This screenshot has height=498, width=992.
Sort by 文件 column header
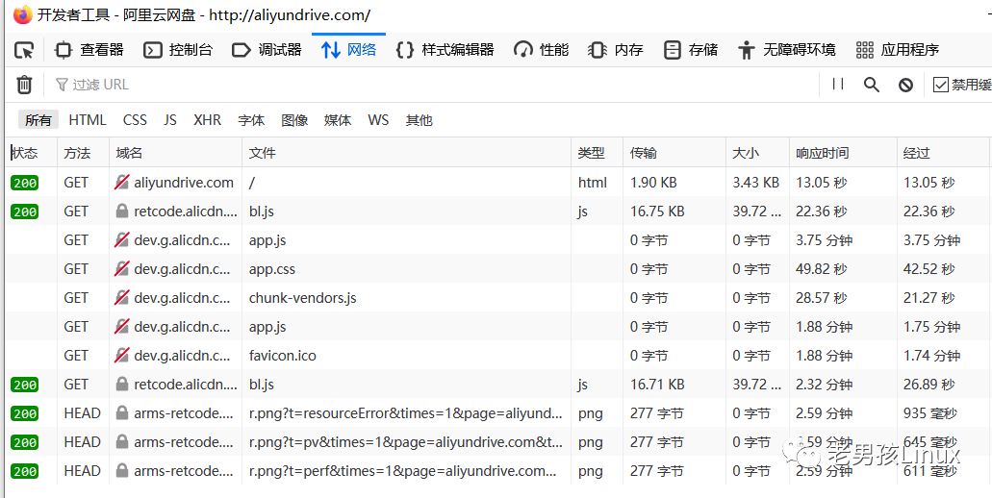(407, 153)
